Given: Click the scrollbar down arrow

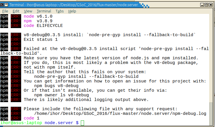Looking at the screenshot, I should 211,124.
